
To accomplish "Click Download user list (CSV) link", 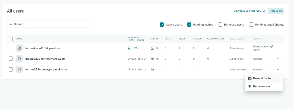I will tap(250, 11).
